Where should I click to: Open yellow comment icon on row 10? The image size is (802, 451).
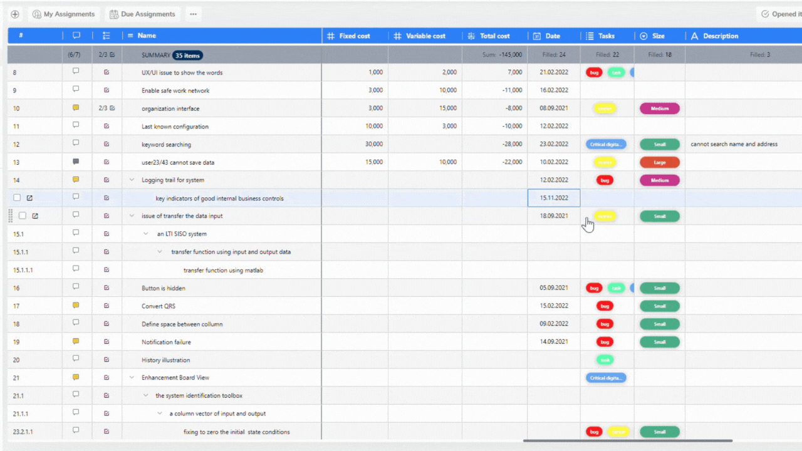[76, 108]
